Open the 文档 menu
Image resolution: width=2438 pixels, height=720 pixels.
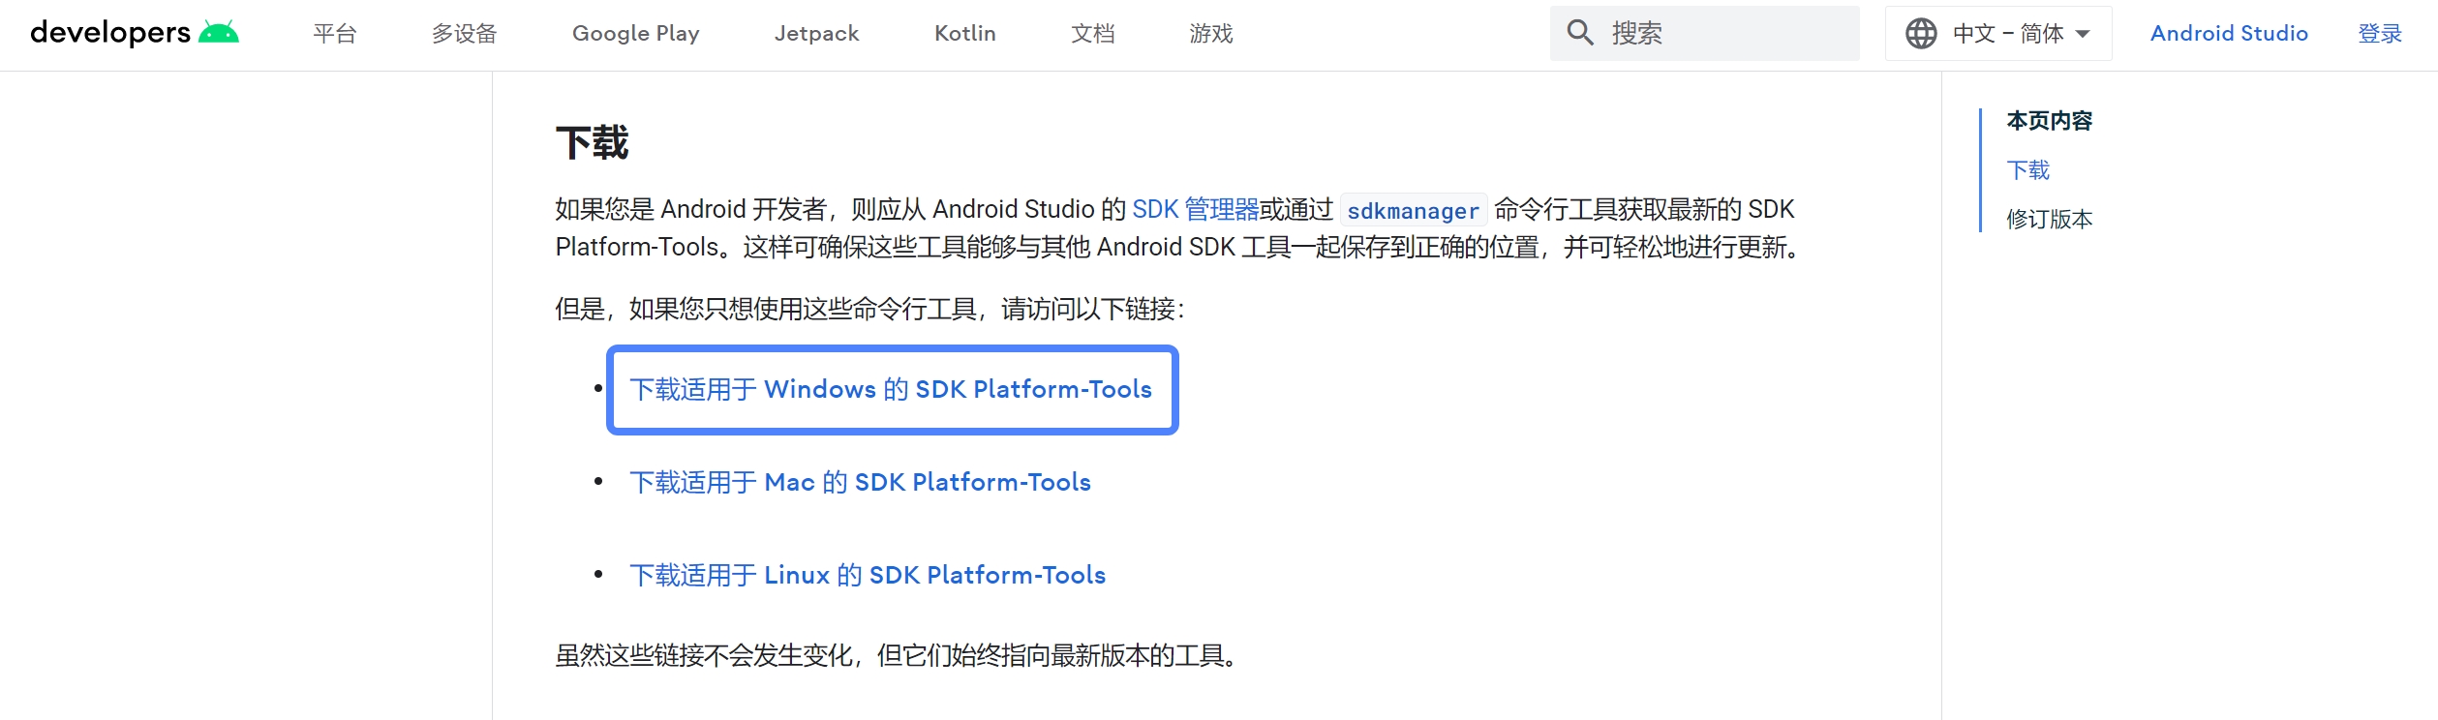tap(1092, 34)
